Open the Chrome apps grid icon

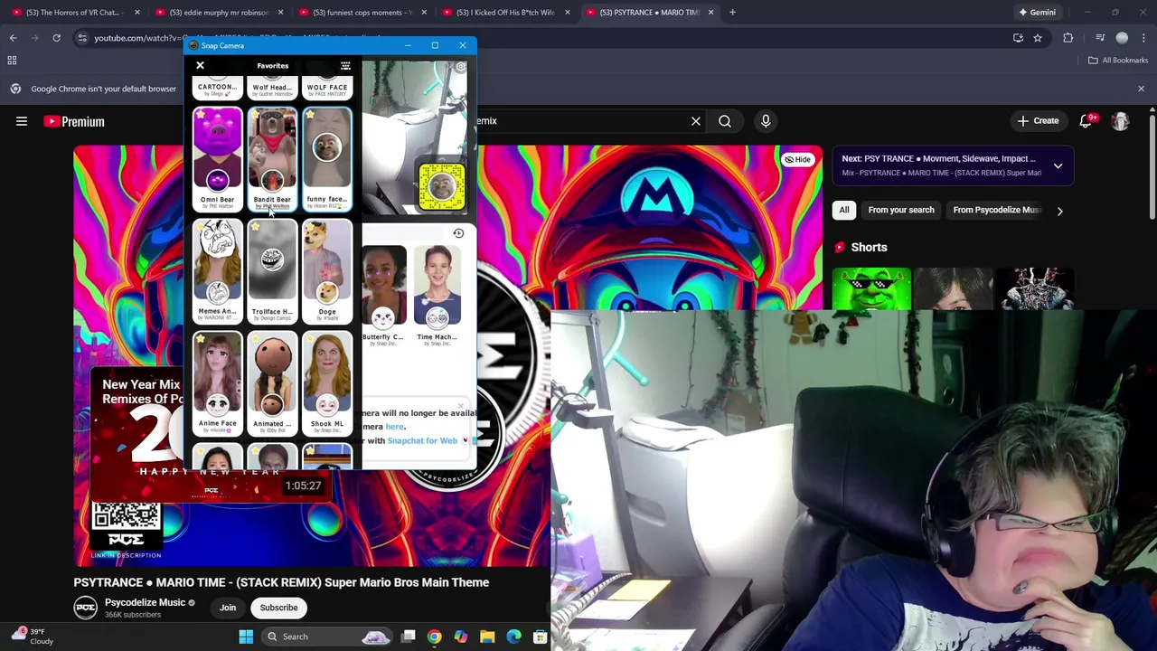[12, 61]
